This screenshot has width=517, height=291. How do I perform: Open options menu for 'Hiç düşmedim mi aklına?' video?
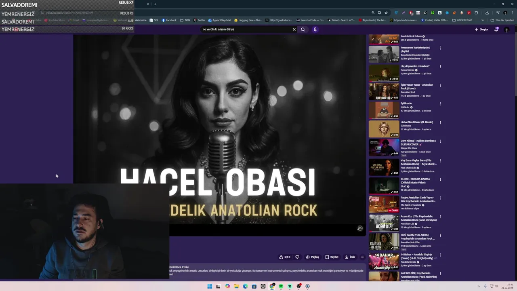click(440, 67)
